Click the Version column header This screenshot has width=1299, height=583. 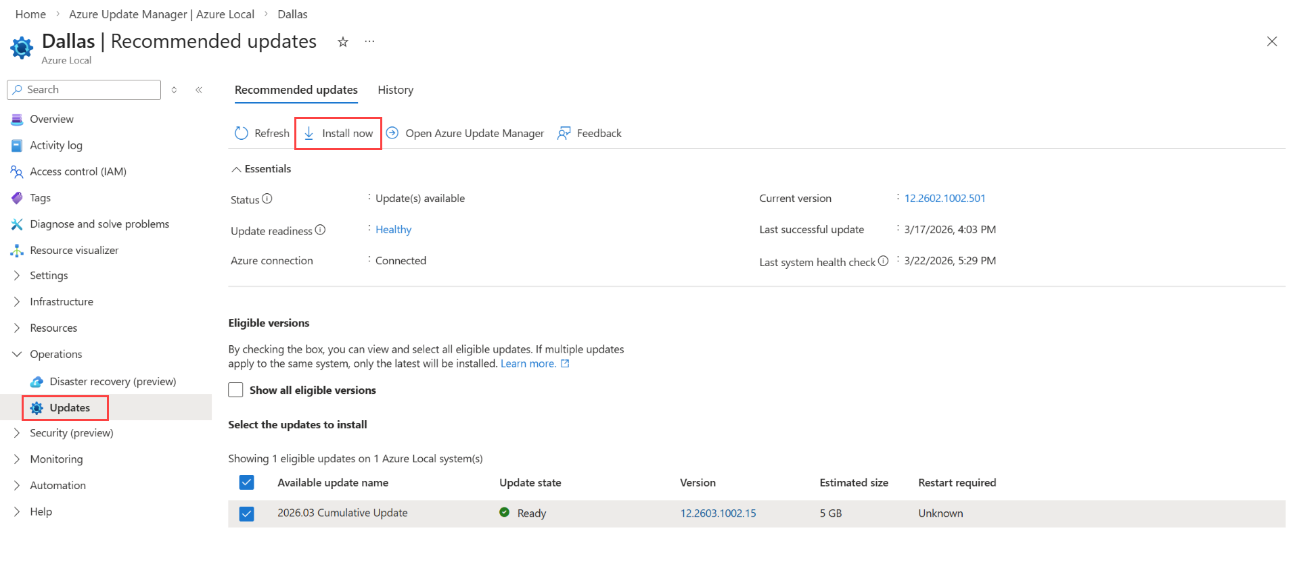pyautogui.click(x=698, y=483)
